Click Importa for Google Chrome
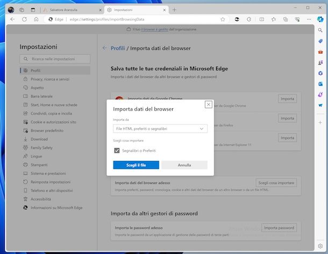This screenshot has width=328, height=254. [288, 99]
